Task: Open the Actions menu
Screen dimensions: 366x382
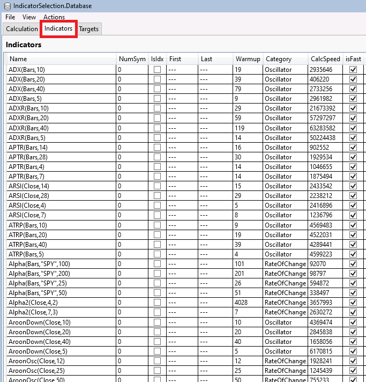Action: coord(54,17)
